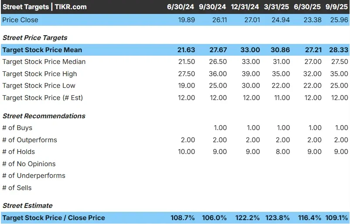Click Price Close value 26.11
The image size is (350, 224).
tap(220, 20)
